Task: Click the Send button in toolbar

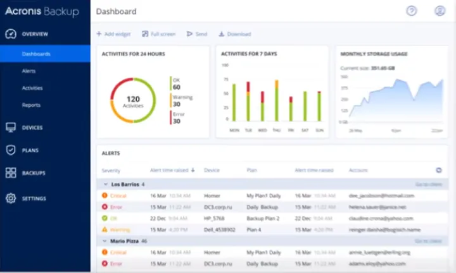Action: coord(197,34)
